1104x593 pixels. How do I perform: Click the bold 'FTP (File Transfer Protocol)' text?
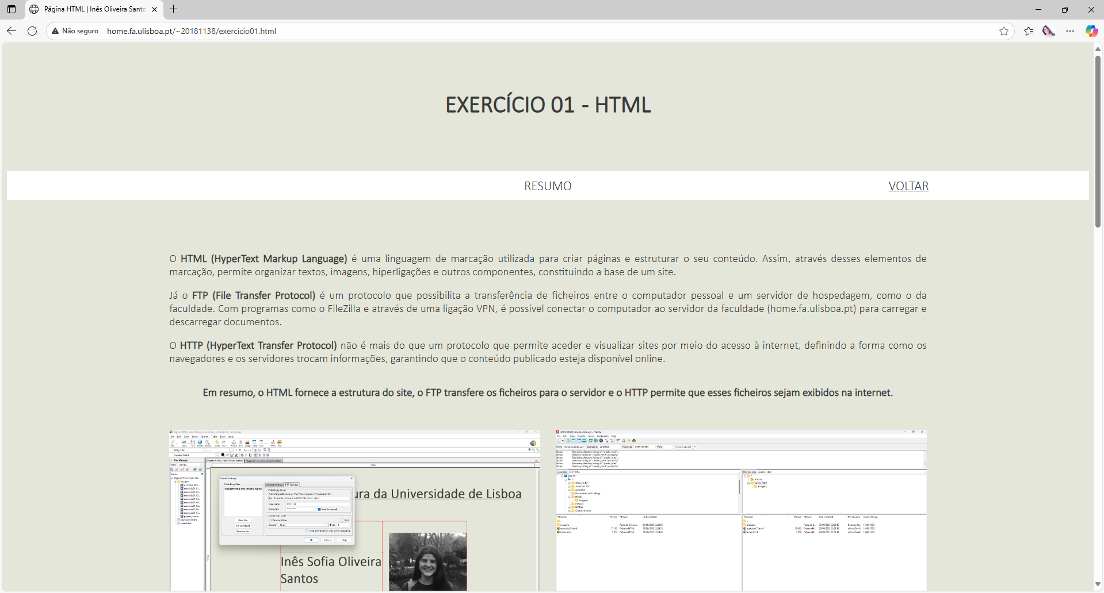tap(254, 295)
